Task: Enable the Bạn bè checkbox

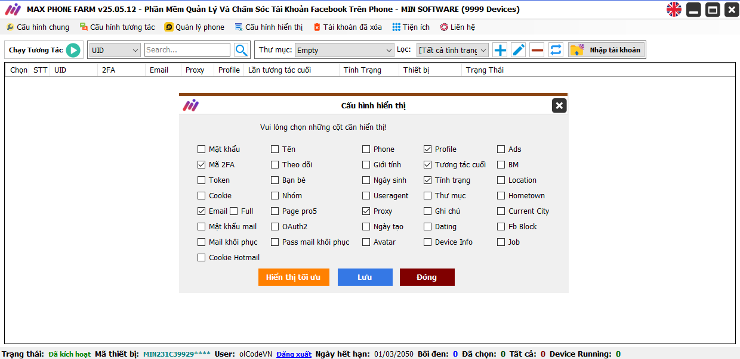Action: coord(275,180)
